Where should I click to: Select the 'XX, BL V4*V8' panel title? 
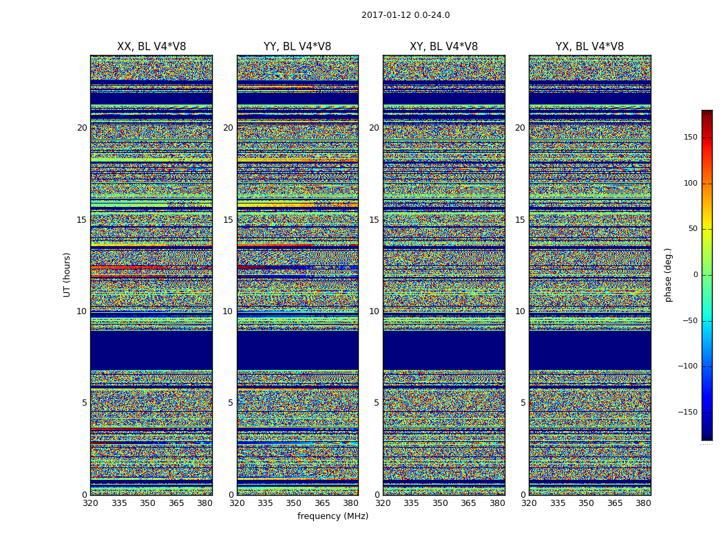[151, 47]
